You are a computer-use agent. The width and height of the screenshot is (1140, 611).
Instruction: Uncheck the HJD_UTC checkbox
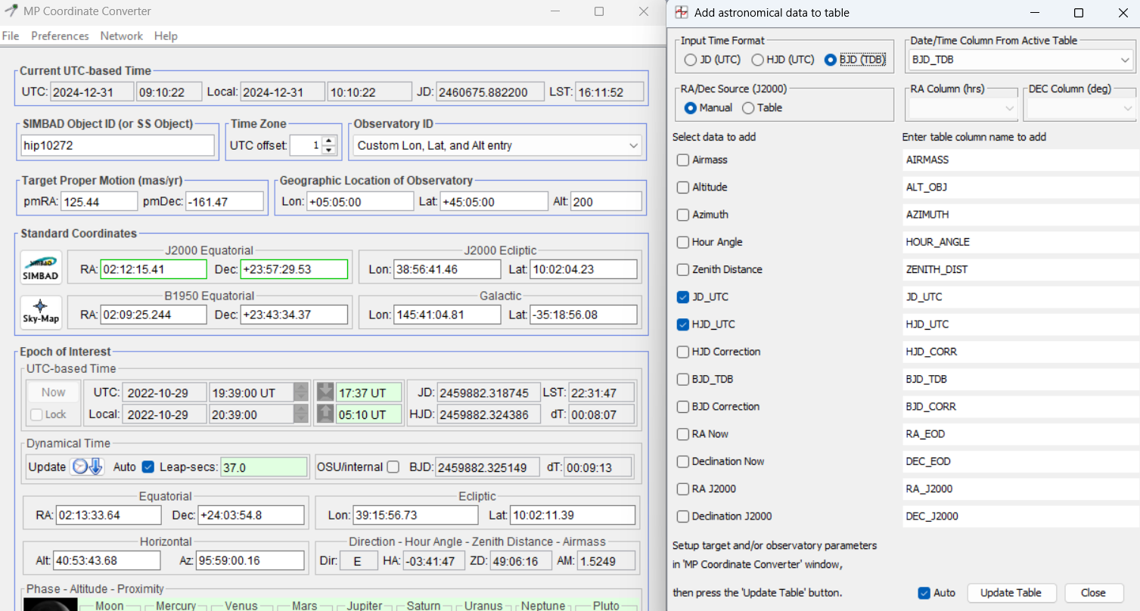pyautogui.click(x=683, y=324)
